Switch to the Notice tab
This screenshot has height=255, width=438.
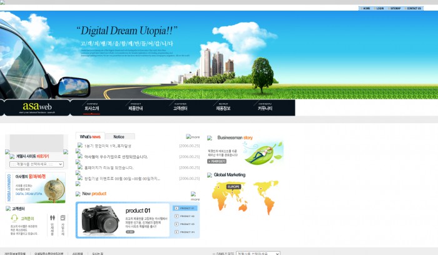point(119,136)
